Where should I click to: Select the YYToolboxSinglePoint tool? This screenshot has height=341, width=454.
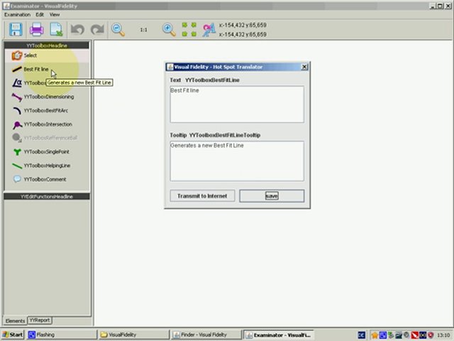point(46,152)
